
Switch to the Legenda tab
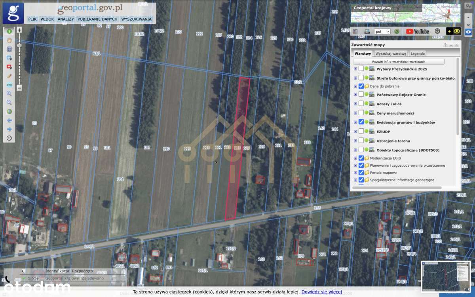pyautogui.click(x=417, y=53)
